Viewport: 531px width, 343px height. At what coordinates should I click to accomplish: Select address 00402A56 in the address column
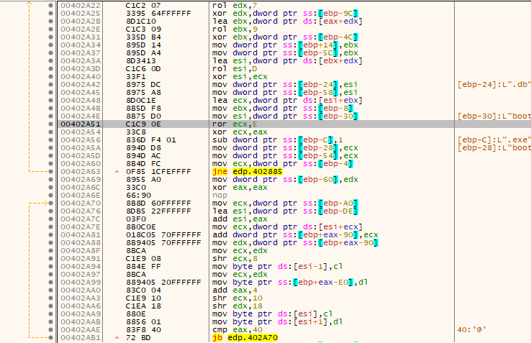tap(81, 140)
